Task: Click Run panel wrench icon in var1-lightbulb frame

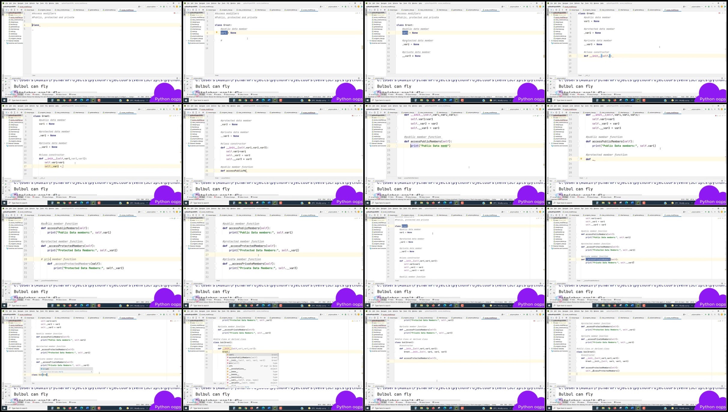Action: coord(187,84)
